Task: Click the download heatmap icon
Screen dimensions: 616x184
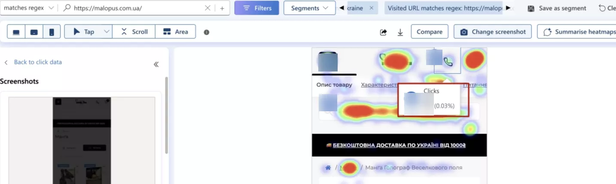Action: coord(400,32)
